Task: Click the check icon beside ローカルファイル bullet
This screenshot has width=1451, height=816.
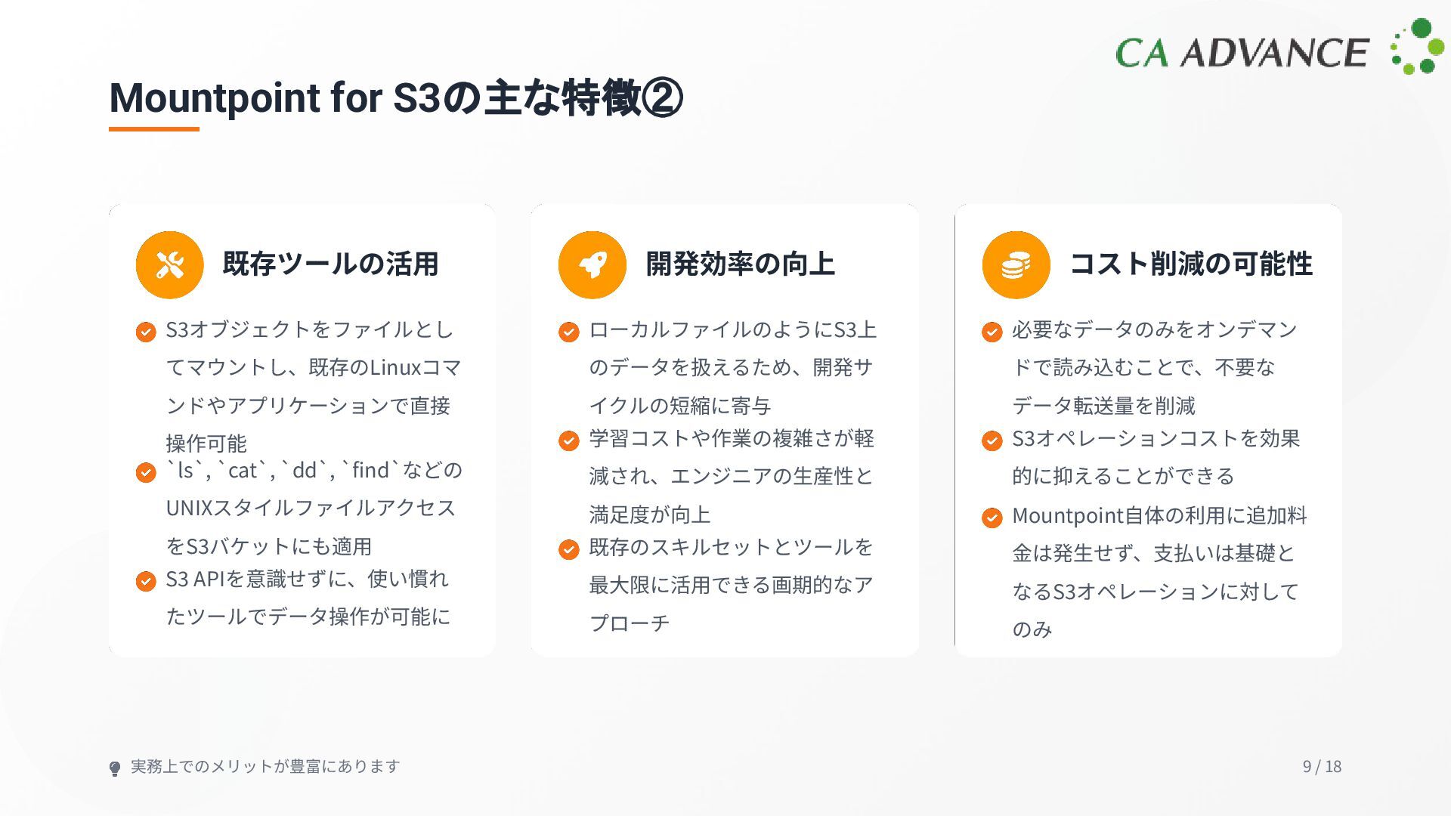Action: click(x=569, y=332)
